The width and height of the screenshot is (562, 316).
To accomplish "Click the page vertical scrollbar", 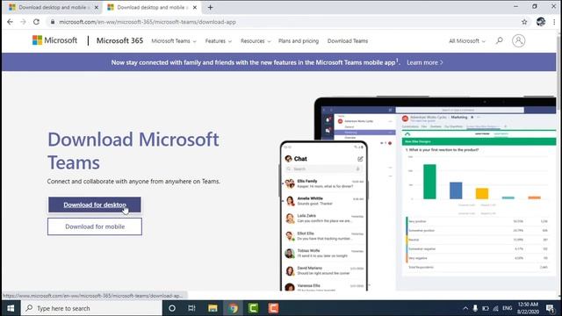I will tap(559, 165).
